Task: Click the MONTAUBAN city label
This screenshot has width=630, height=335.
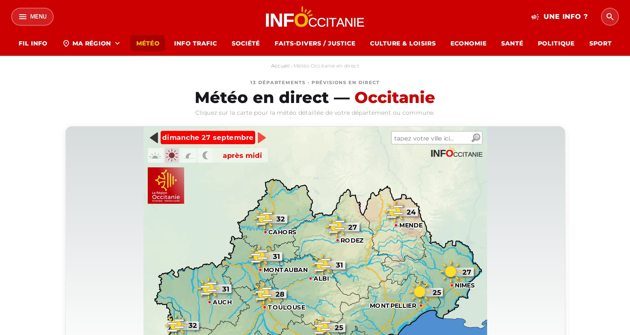Action: [286, 270]
